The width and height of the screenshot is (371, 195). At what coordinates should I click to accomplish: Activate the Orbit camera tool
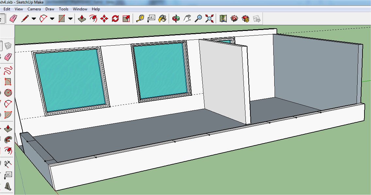[x=176, y=19]
